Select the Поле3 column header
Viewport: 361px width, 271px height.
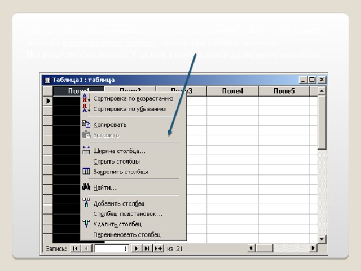point(182,91)
